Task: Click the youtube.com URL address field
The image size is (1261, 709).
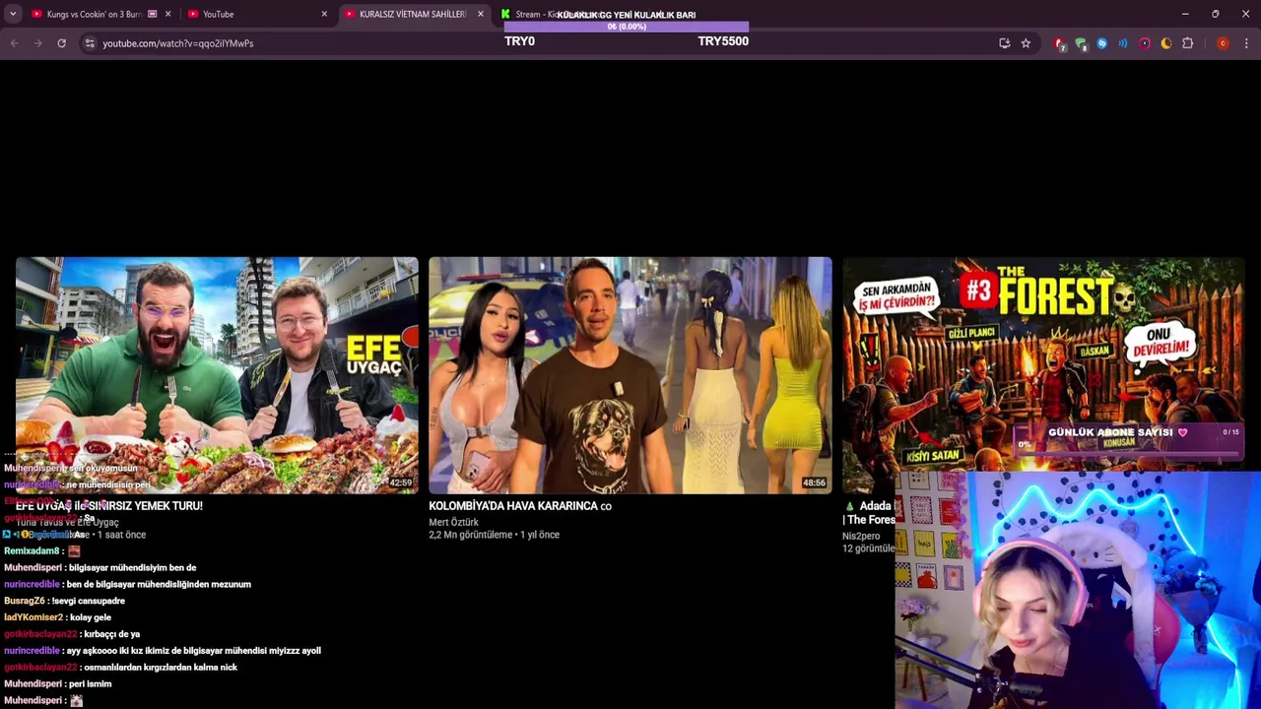Action: coord(177,43)
